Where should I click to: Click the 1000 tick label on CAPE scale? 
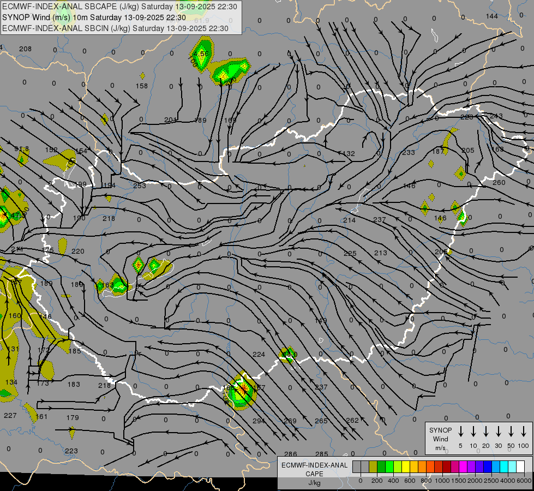pyautogui.click(x=442, y=481)
